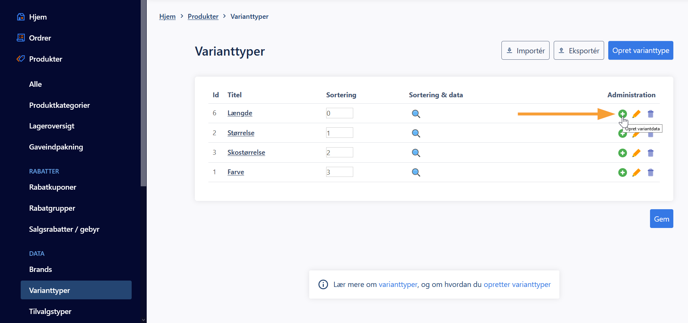Open Ordrer in the sidebar
The image size is (688, 323).
40,38
